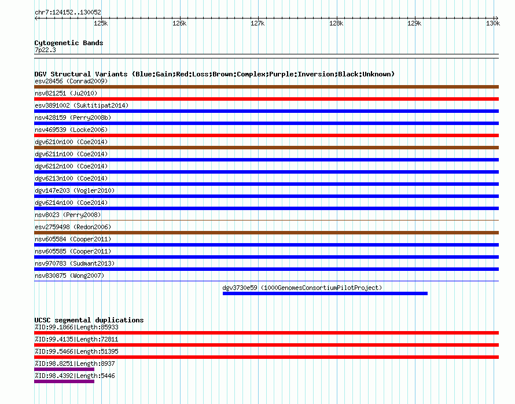Click the nsv8023 (Perry2008) label
The height and width of the screenshot is (404, 515).
[x=68, y=215]
